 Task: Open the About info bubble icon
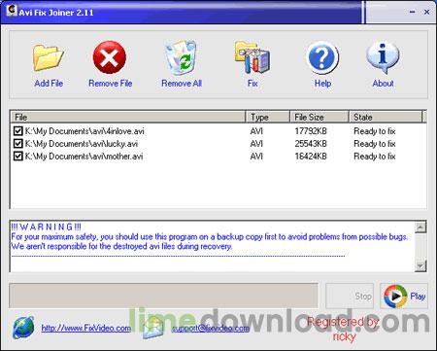[383, 58]
